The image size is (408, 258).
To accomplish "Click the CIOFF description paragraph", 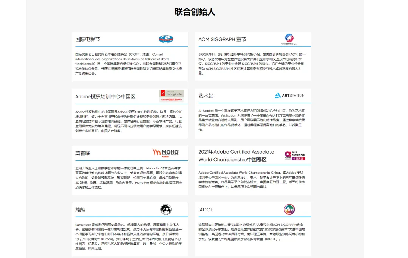I will coord(128,64).
